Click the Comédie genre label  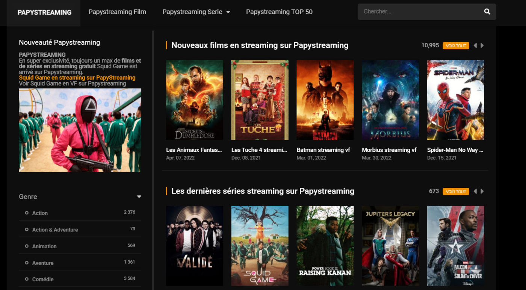point(43,279)
